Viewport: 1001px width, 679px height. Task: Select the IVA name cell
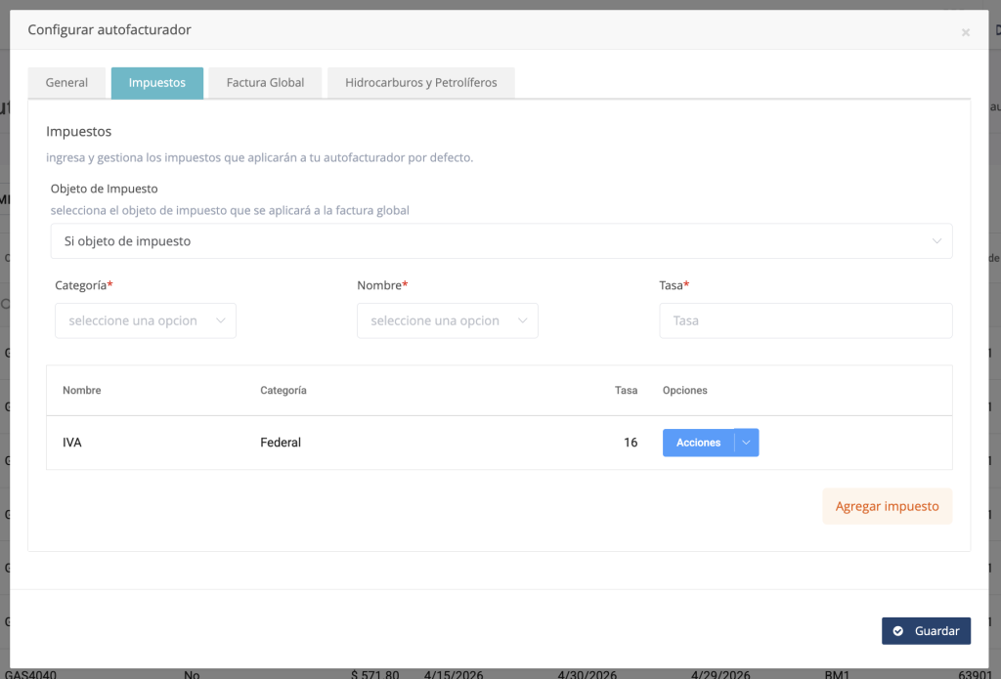click(72, 443)
